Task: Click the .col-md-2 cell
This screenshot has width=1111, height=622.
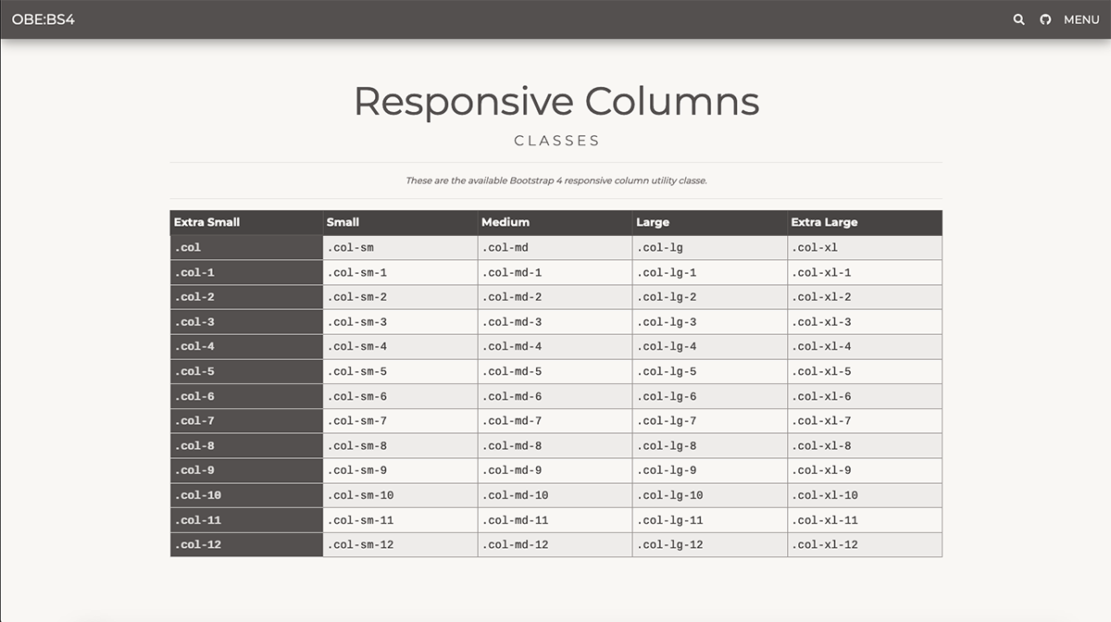Action: 555,297
